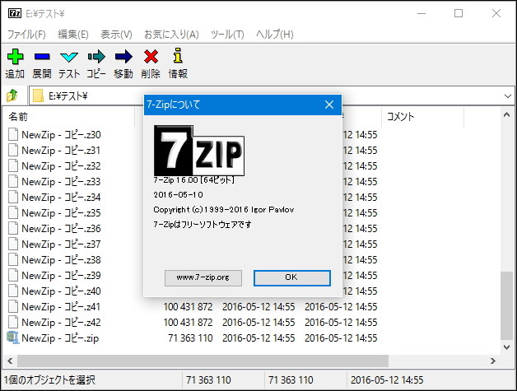Select file NewZip - コピー.z31

(61, 151)
